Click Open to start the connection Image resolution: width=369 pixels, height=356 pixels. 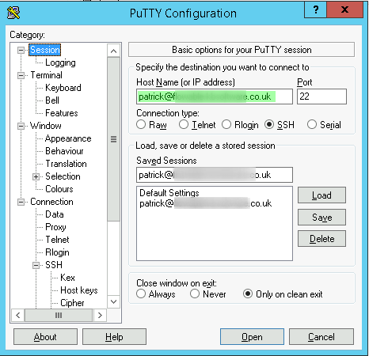(x=252, y=337)
